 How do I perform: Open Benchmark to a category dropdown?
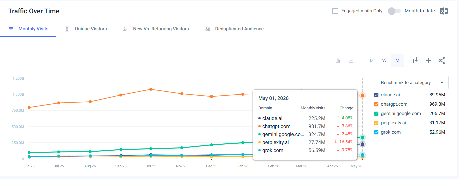point(411,82)
